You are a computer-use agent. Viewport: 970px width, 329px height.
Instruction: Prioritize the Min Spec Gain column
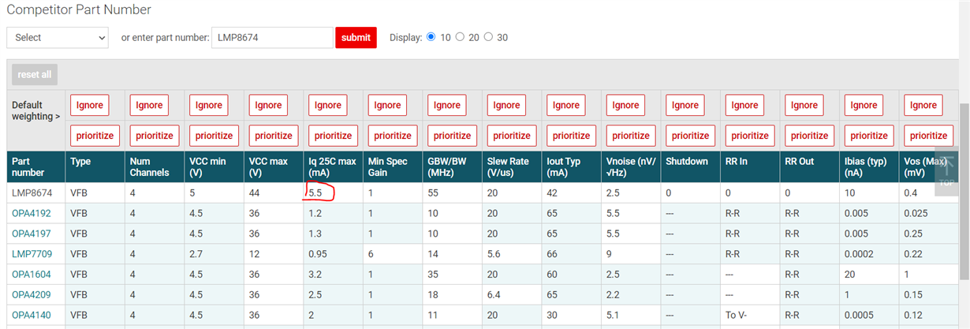coord(393,135)
